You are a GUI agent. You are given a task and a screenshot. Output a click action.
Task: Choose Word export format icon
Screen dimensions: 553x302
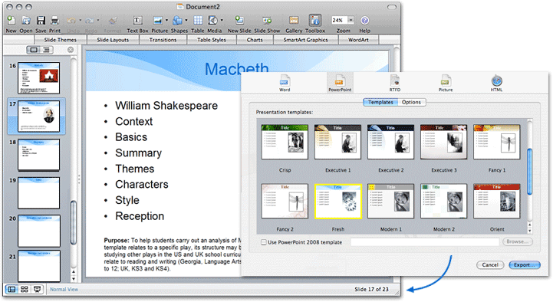point(285,81)
